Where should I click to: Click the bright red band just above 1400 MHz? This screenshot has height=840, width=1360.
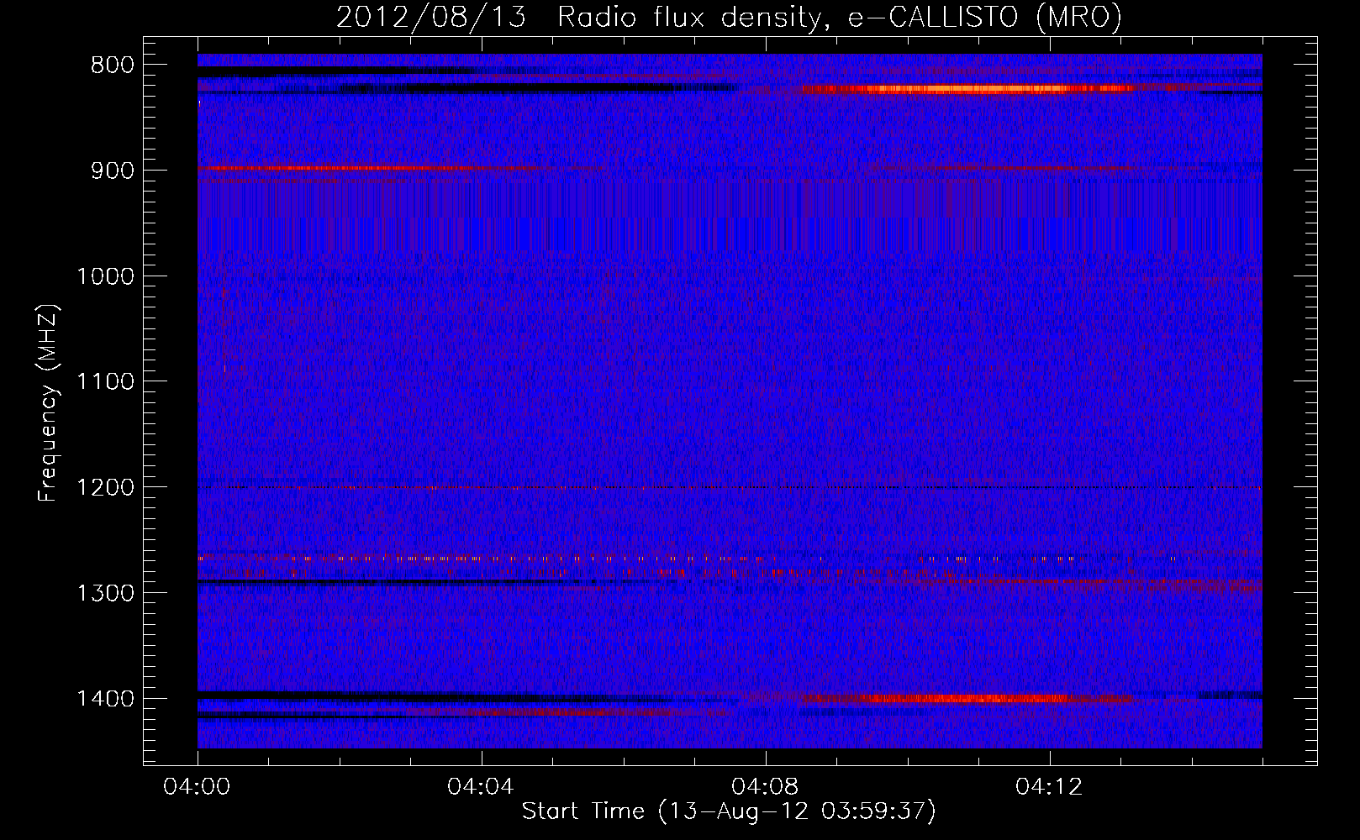pos(967,698)
